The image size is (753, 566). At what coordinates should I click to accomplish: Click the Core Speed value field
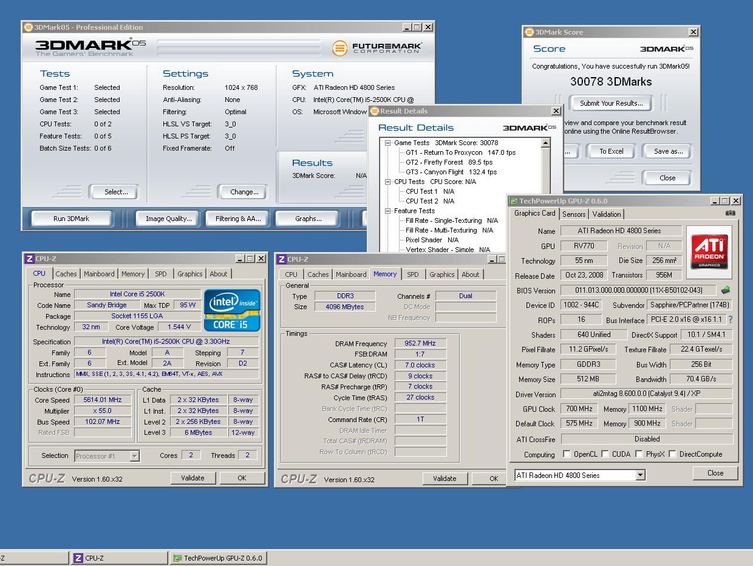click(x=103, y=400)
